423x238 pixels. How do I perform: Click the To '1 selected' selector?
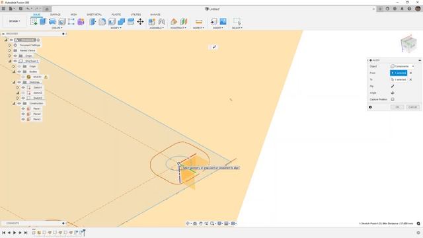399,79
